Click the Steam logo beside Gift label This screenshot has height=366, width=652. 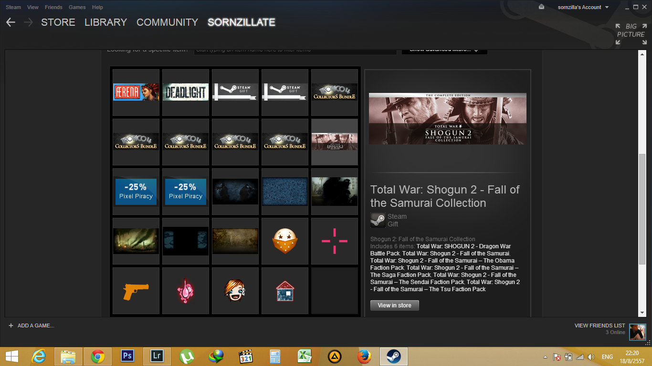tap(378, 220)
